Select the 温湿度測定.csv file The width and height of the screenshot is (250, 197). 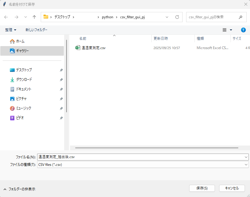click(x=94, y=48)
